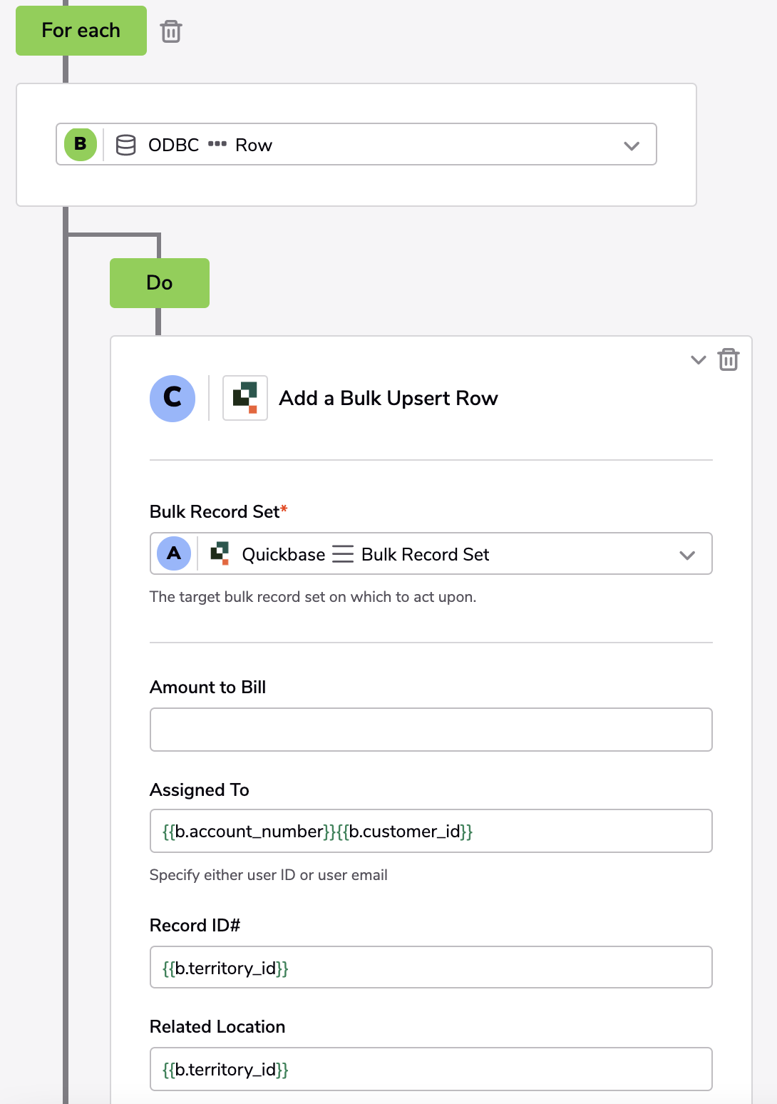
Task: Click the Assigned To input field
Action: point(431,831)
